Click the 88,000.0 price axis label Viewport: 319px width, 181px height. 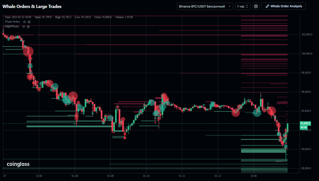click(x=306, y=168)
